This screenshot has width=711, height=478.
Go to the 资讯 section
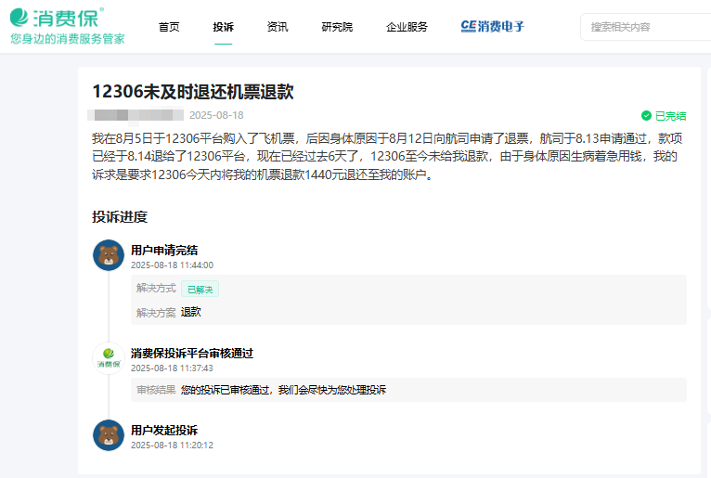click(278, 27)
